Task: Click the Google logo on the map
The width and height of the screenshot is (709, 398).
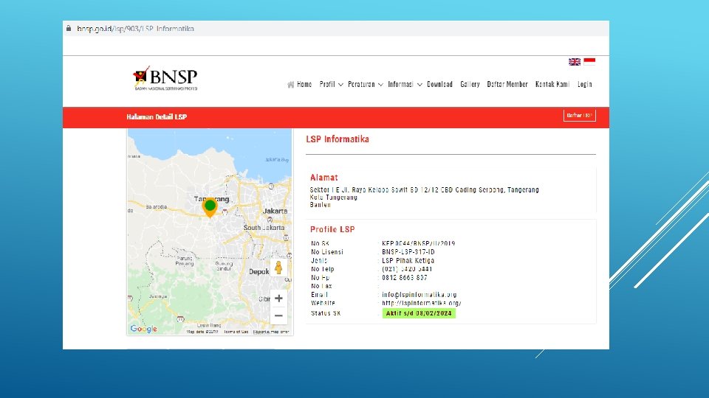Action: pyautogui.click(x=144, y=329)
